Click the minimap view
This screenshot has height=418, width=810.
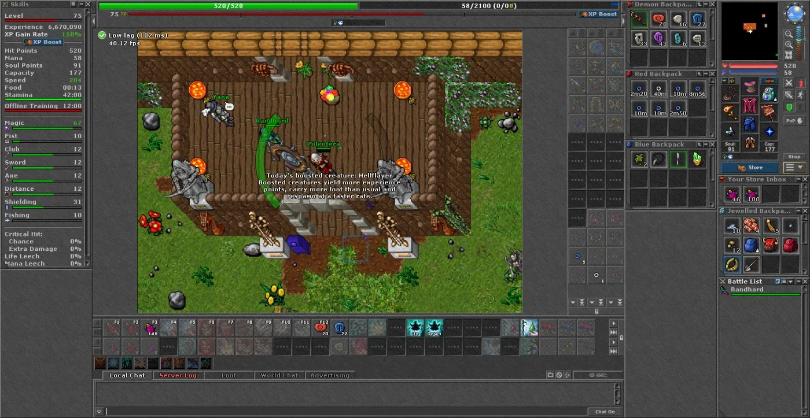(x=749, y=32)
